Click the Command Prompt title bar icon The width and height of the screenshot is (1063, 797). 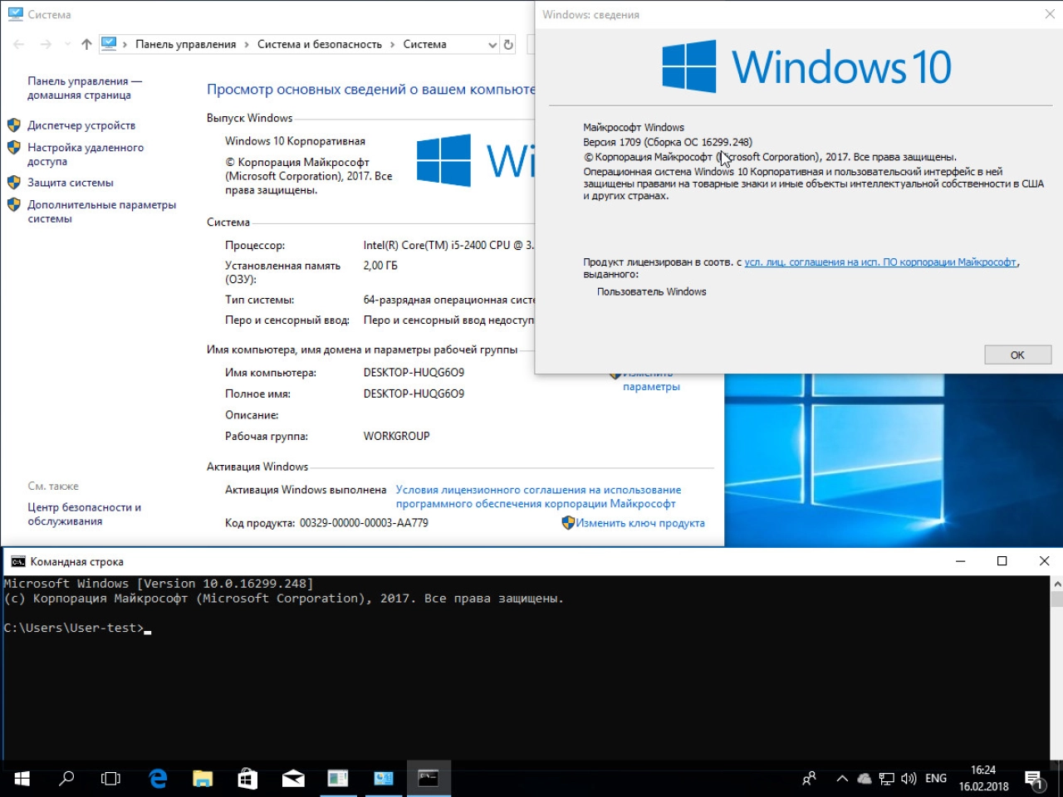pos(18,561)
